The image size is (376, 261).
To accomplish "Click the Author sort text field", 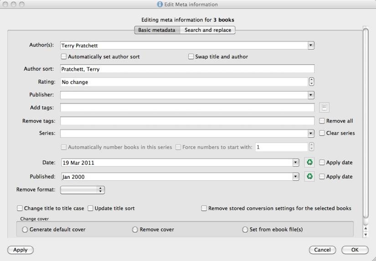I will pos(187,69).
